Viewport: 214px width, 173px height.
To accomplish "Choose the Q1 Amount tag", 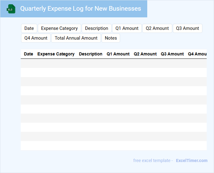I will pos(127,28).
